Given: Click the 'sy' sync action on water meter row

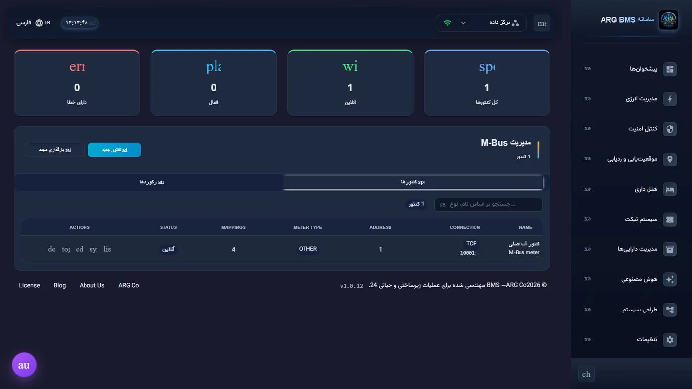Looking at the screenshot, I should (x=93, y=249).
